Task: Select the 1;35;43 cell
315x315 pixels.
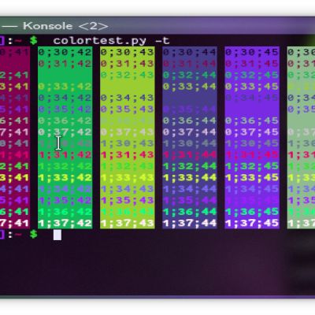Action: (128, 201)
